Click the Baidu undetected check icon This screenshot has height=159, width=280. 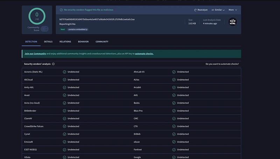coord(174,103)
